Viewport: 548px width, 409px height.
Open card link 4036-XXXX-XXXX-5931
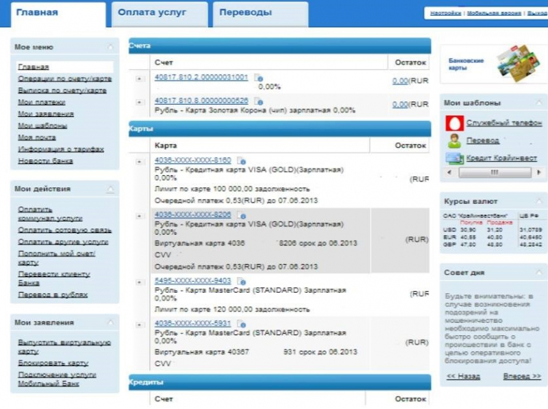click(193, 323)
